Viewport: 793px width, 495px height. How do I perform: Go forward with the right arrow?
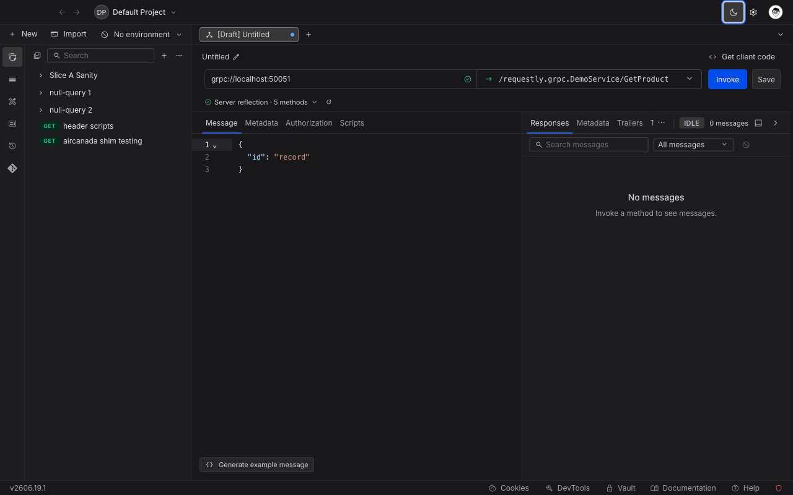77,12
